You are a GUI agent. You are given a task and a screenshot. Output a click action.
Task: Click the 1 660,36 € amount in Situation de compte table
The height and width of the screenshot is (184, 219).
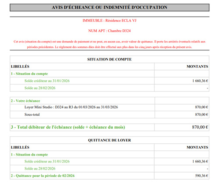click(x=200, y=81)
